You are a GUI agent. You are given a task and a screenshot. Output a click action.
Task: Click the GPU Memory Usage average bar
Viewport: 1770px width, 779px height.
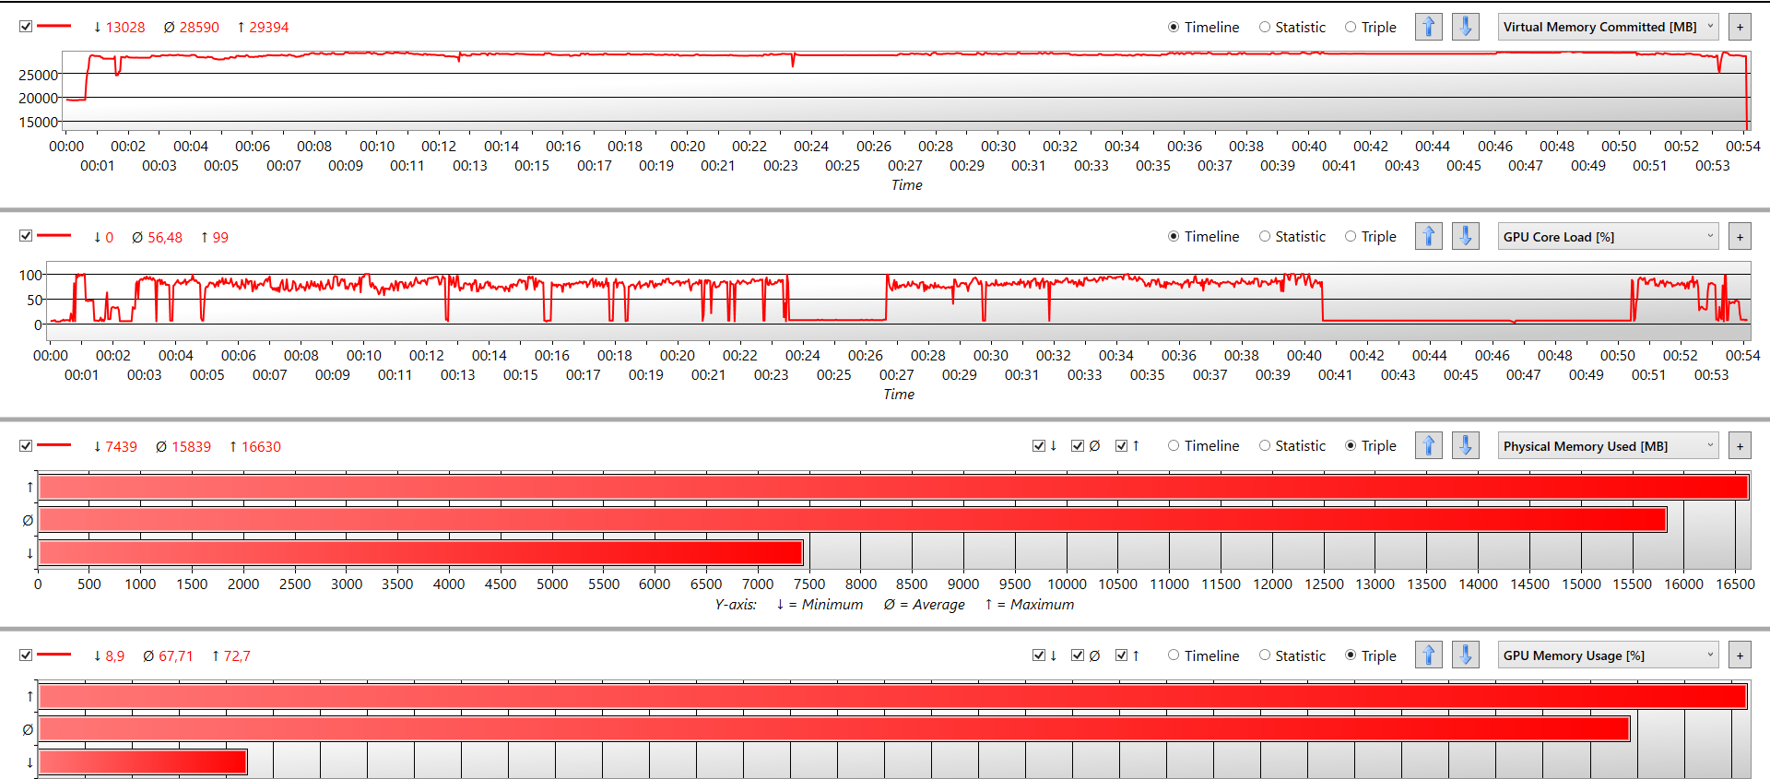[834, 729]
